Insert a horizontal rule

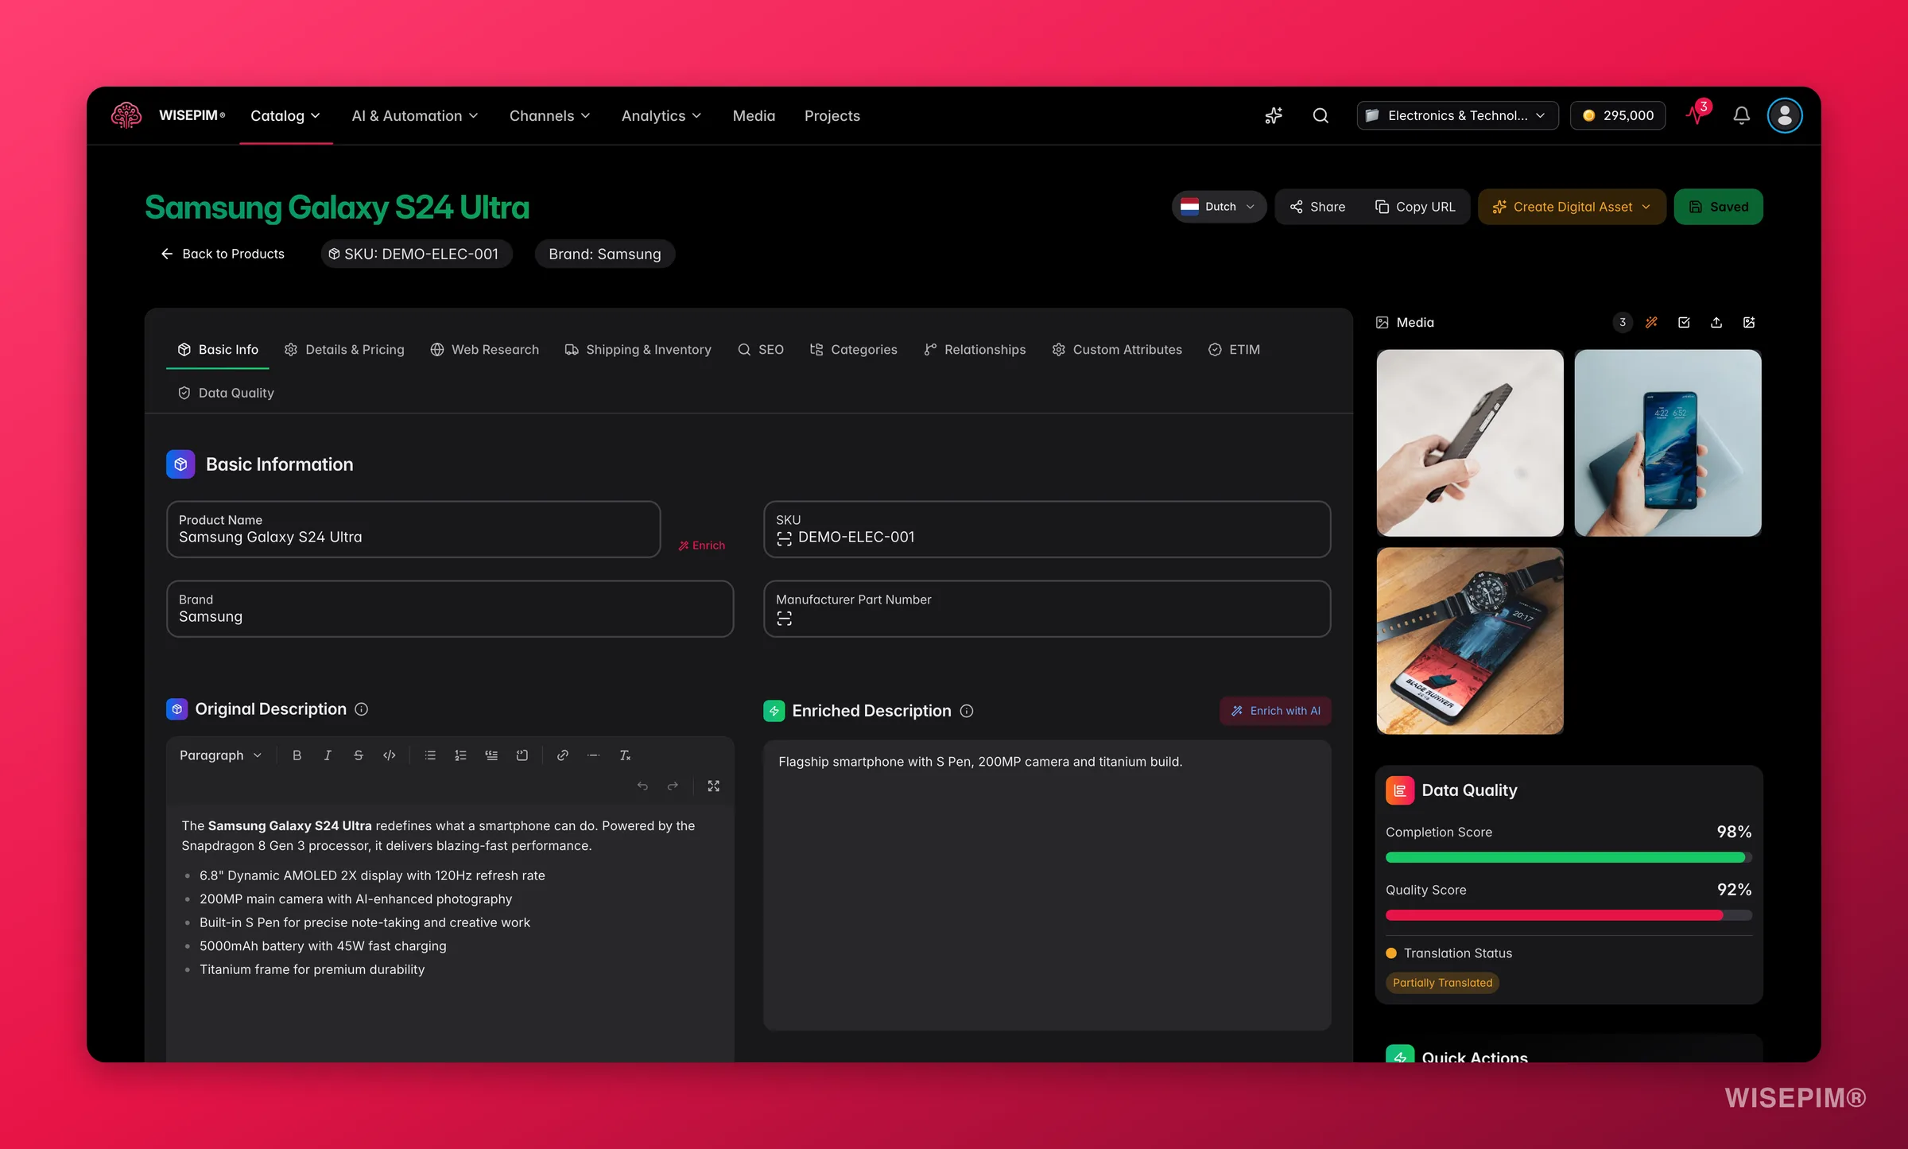coord(593,755)
